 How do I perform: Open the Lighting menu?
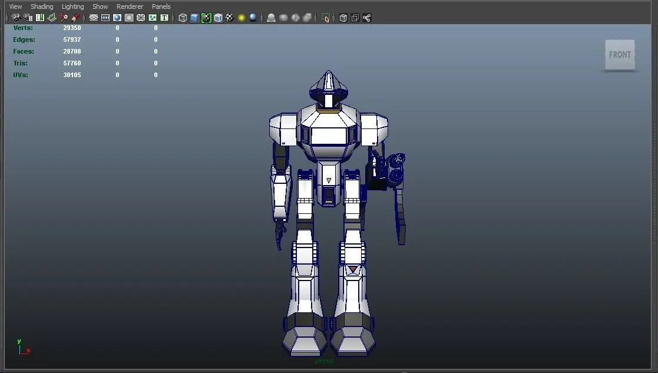point(72,6)
